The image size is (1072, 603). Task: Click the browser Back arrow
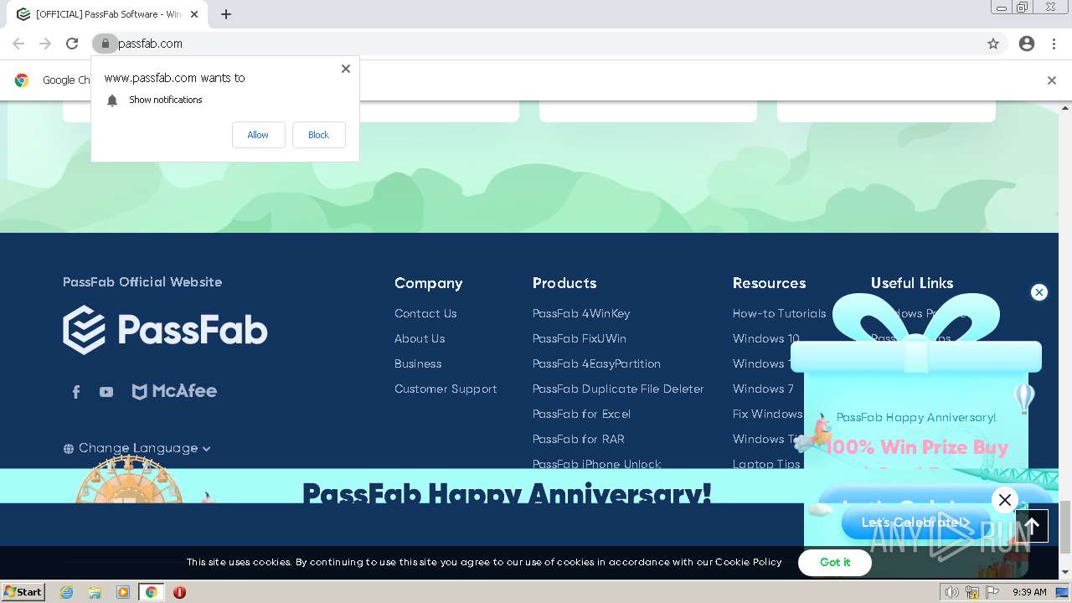pos(18,44)
